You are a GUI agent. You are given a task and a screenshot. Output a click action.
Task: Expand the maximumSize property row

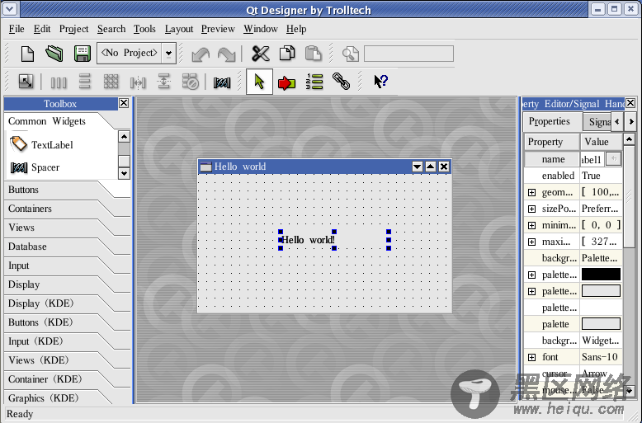531,242
